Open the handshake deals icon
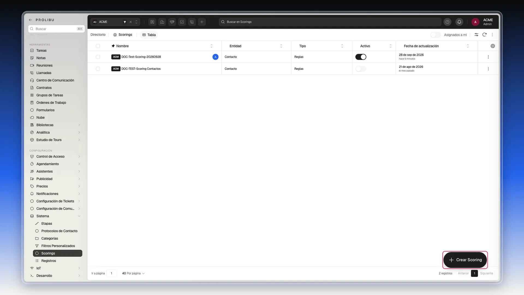Image resolution: width=524 pixels, height=295 pixels. coord(172,22)
